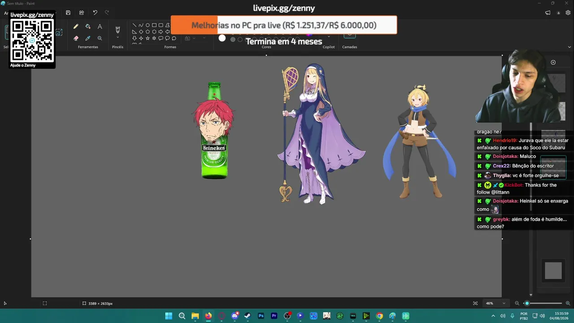The height and width of the screenshot is (323, 574).
Task: Open Premiere Pro from the taskbar
Action: (274, 316)
